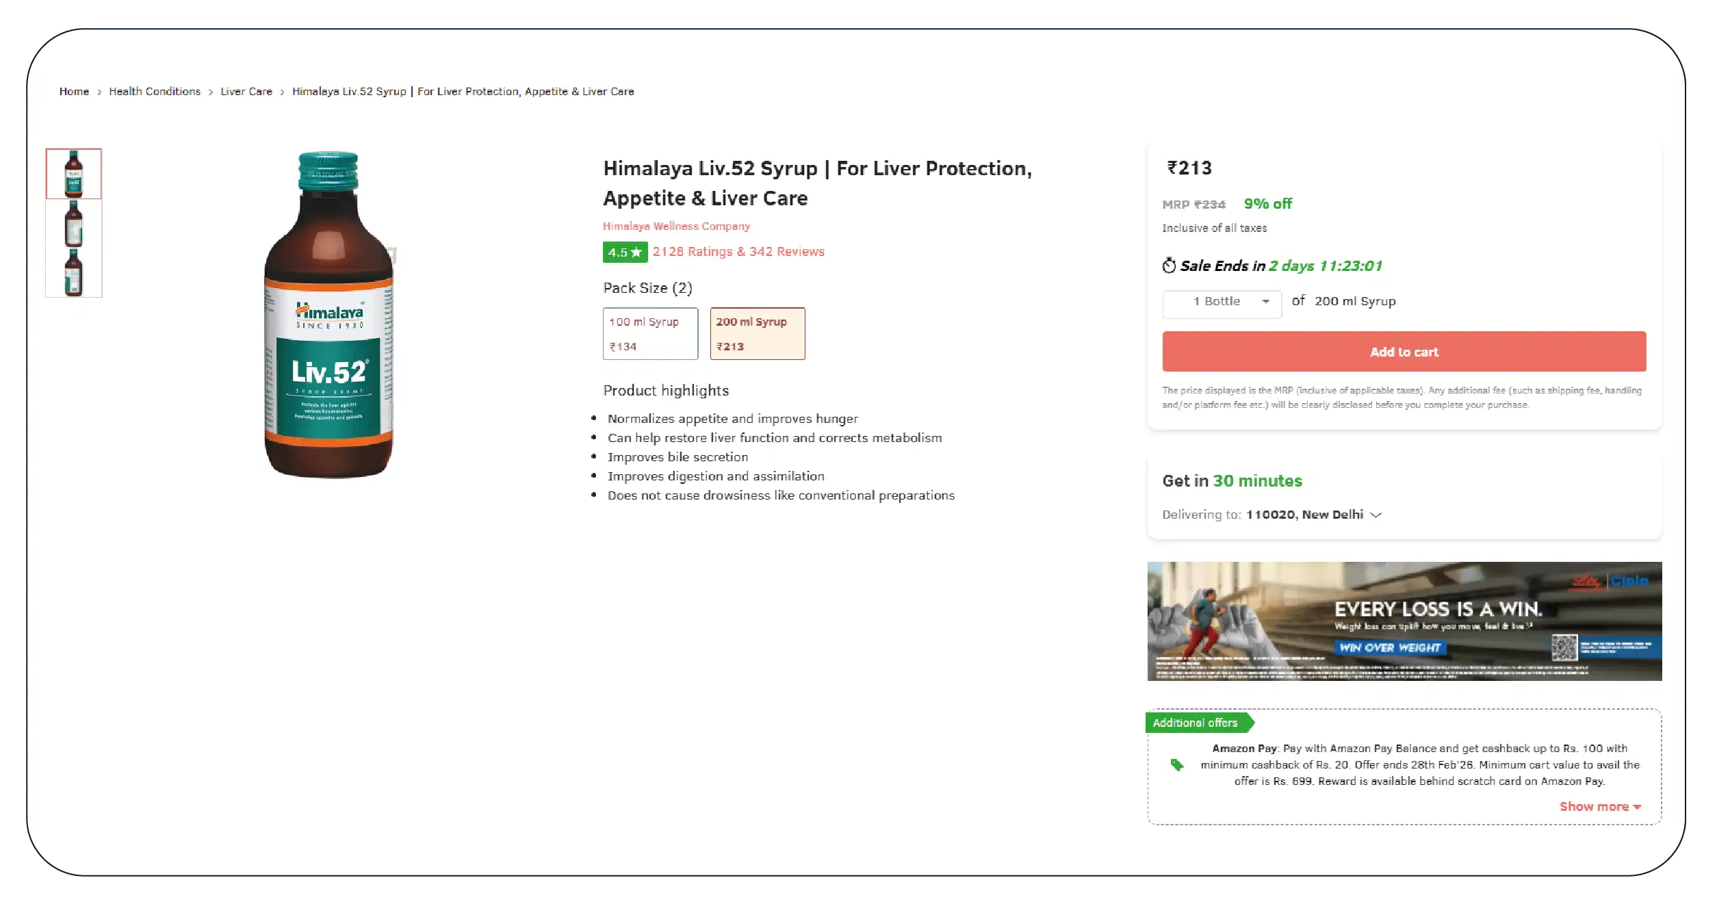Open 2128 Ratings & 342 Reviews link

738,252
